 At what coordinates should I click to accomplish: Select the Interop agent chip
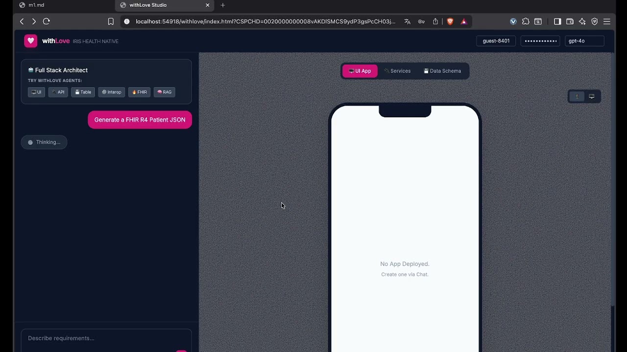point(112,92)
